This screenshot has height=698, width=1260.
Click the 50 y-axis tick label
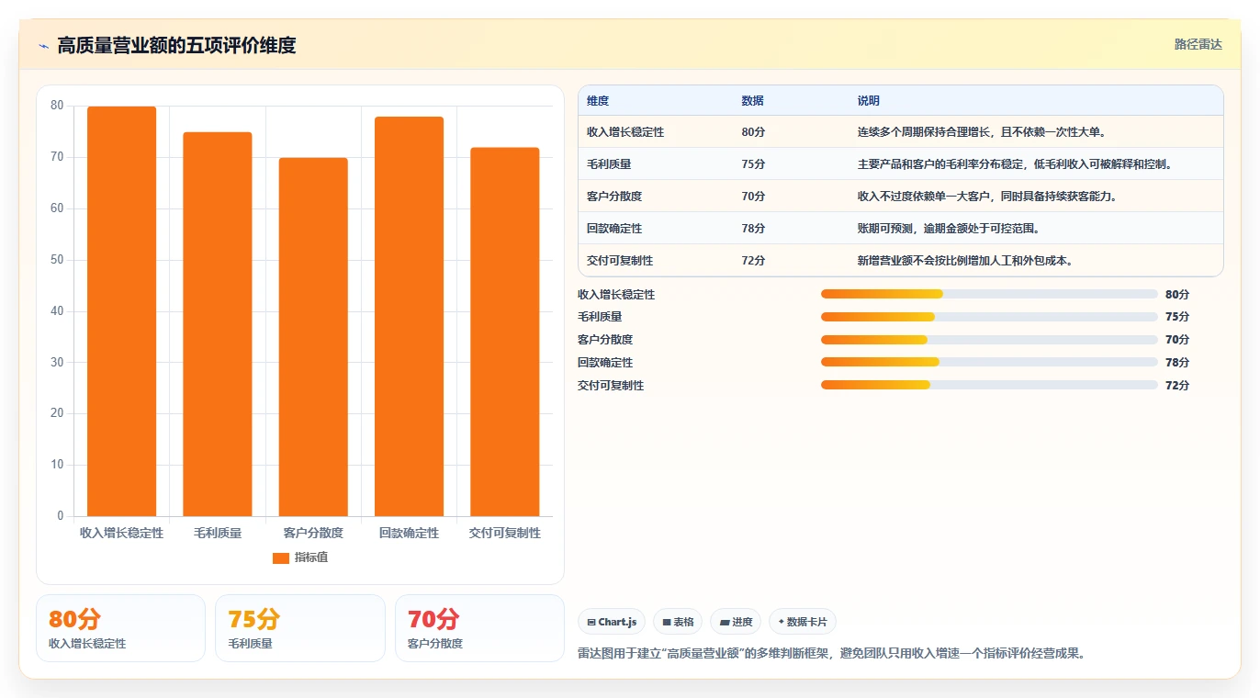pyautogui.click(x=57, y=260)
